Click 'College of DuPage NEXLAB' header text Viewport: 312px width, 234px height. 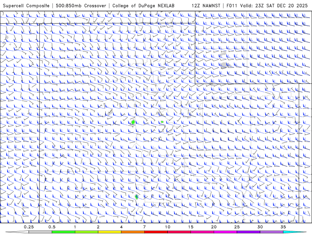point(143,5)
